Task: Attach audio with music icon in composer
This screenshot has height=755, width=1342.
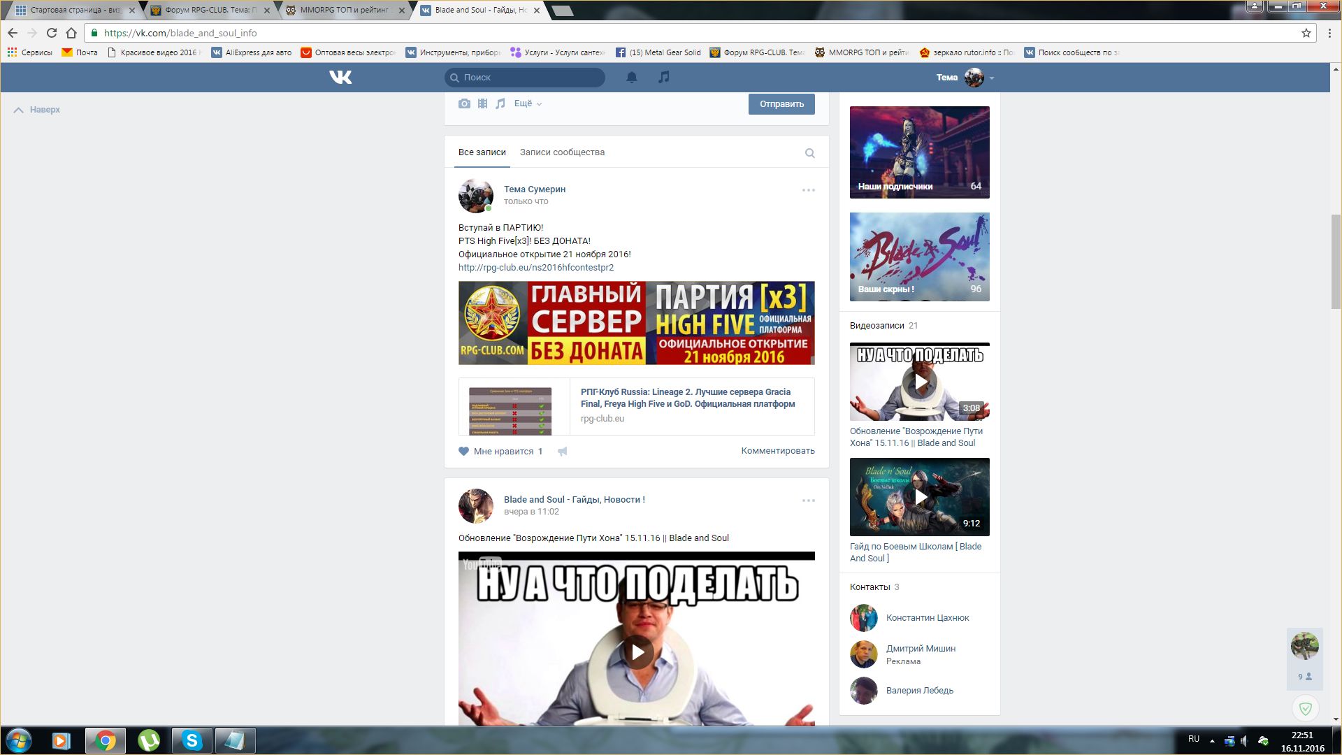Action: [500, 103]
